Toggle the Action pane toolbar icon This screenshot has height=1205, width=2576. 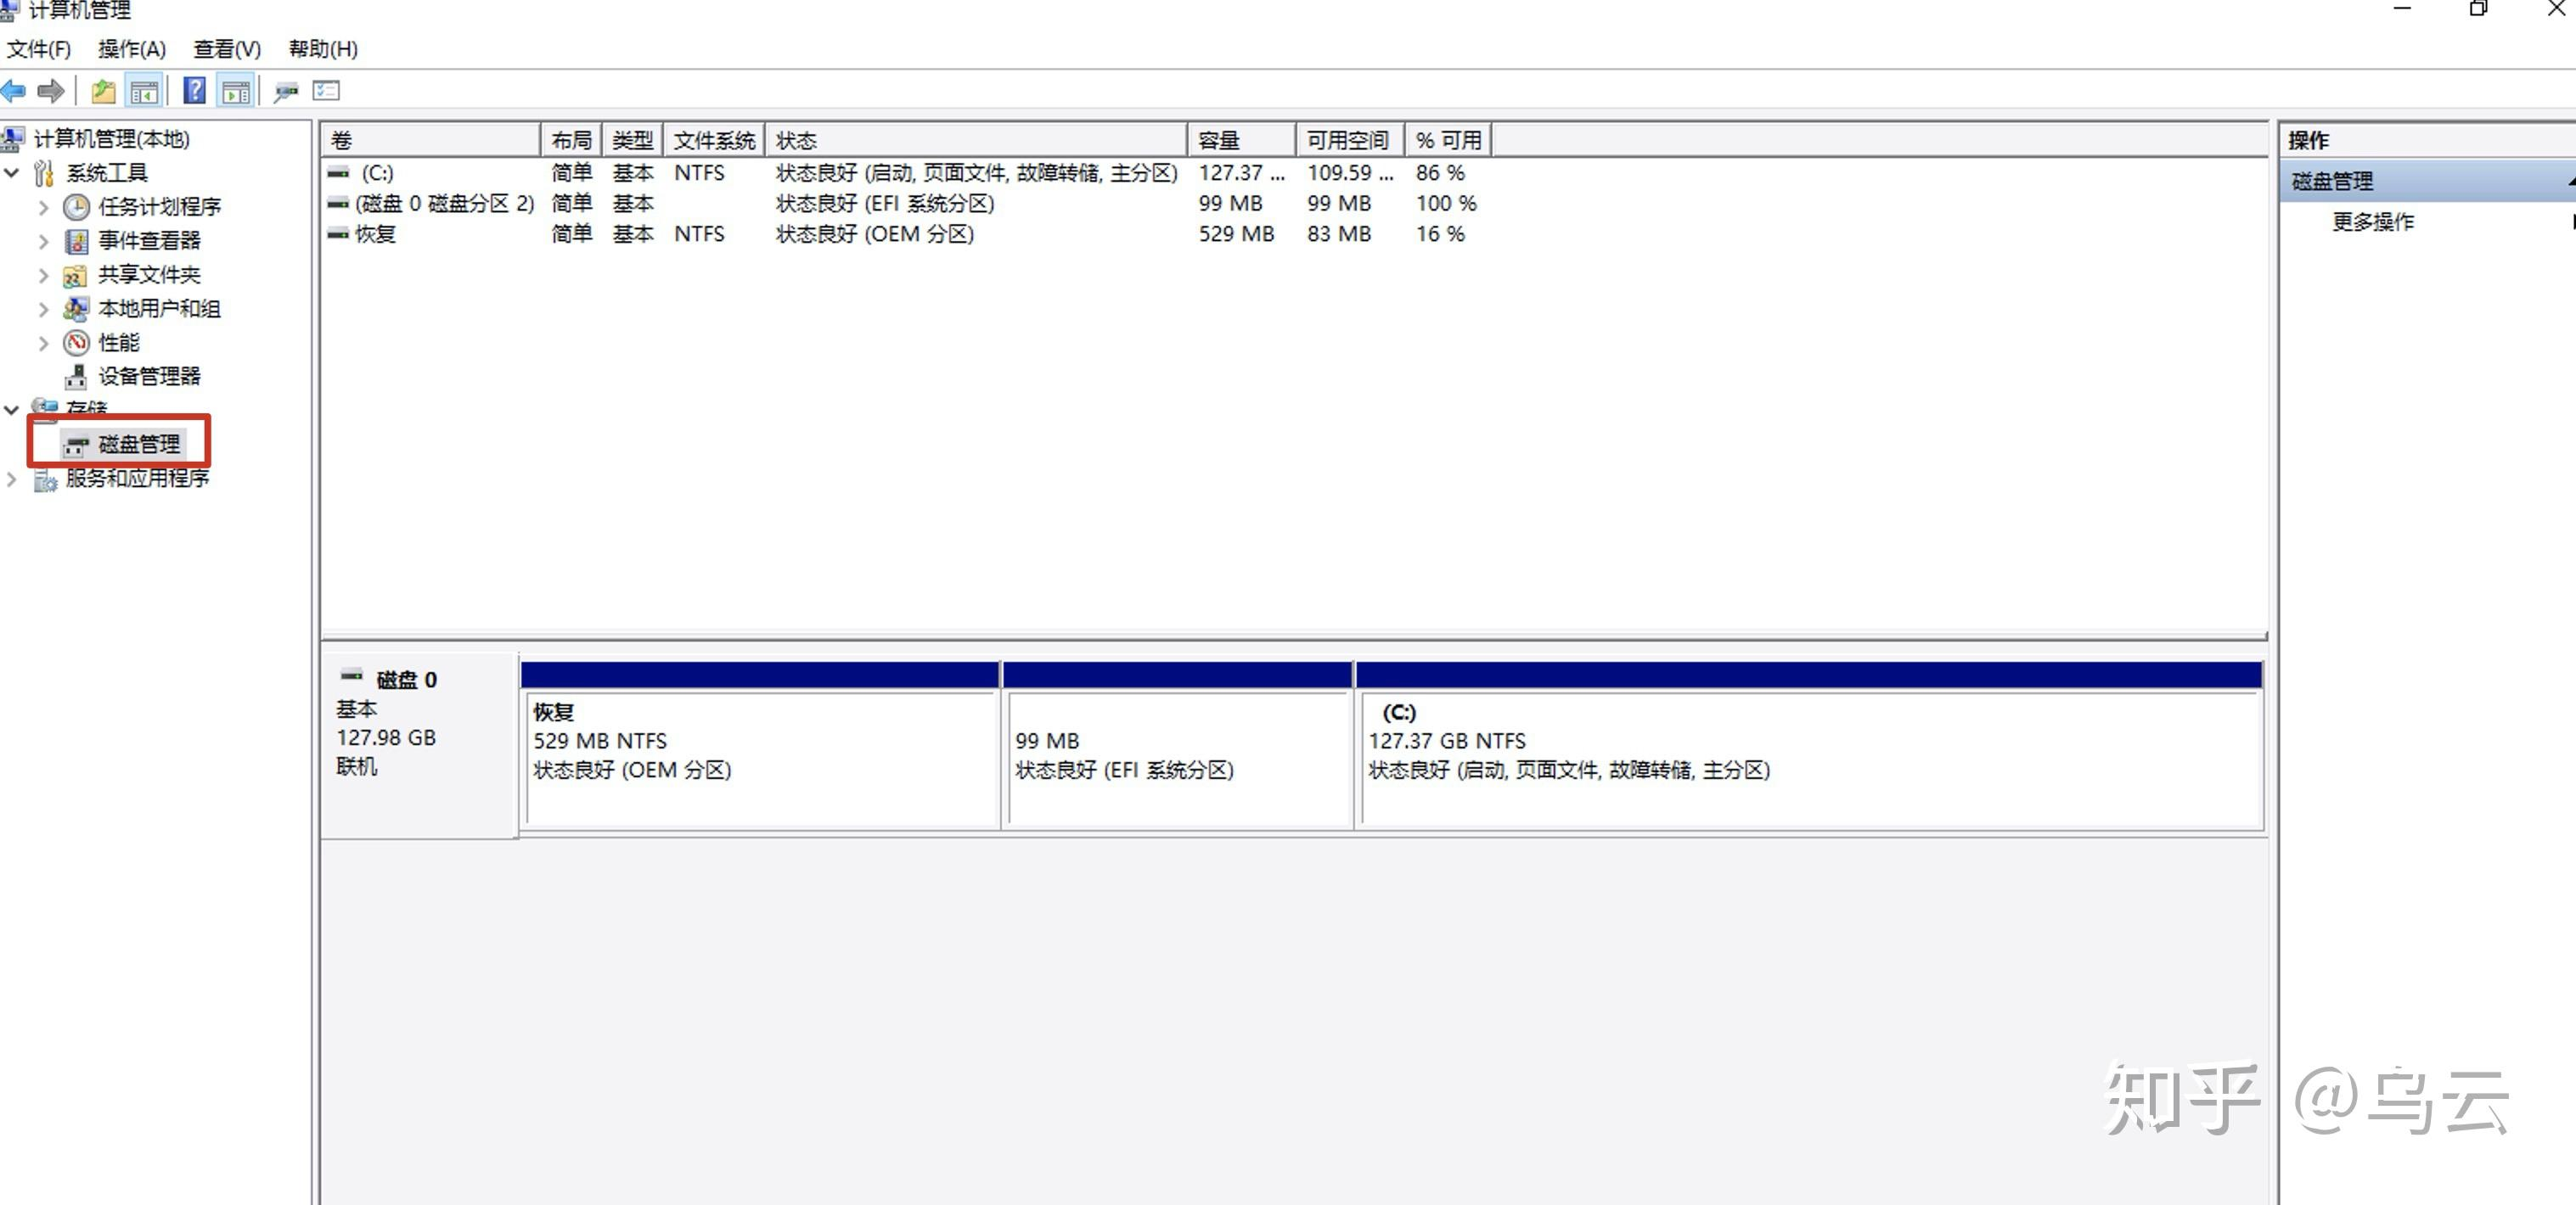tap(236, 92)
